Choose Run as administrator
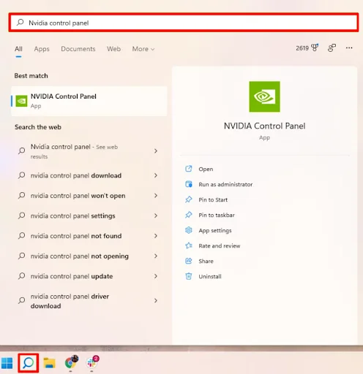 pos(225,184)
